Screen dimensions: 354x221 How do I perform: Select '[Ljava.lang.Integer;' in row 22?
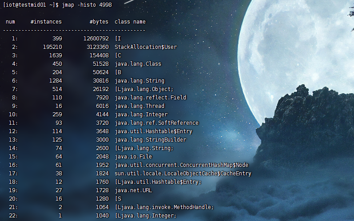coord(146,216)
